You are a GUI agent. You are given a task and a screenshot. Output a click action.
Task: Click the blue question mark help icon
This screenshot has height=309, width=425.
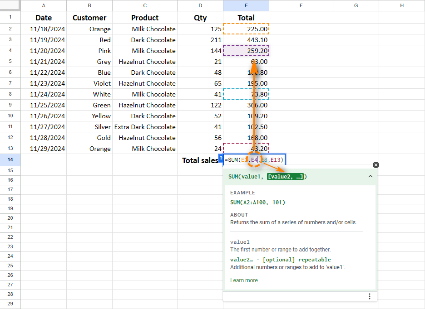221,159
